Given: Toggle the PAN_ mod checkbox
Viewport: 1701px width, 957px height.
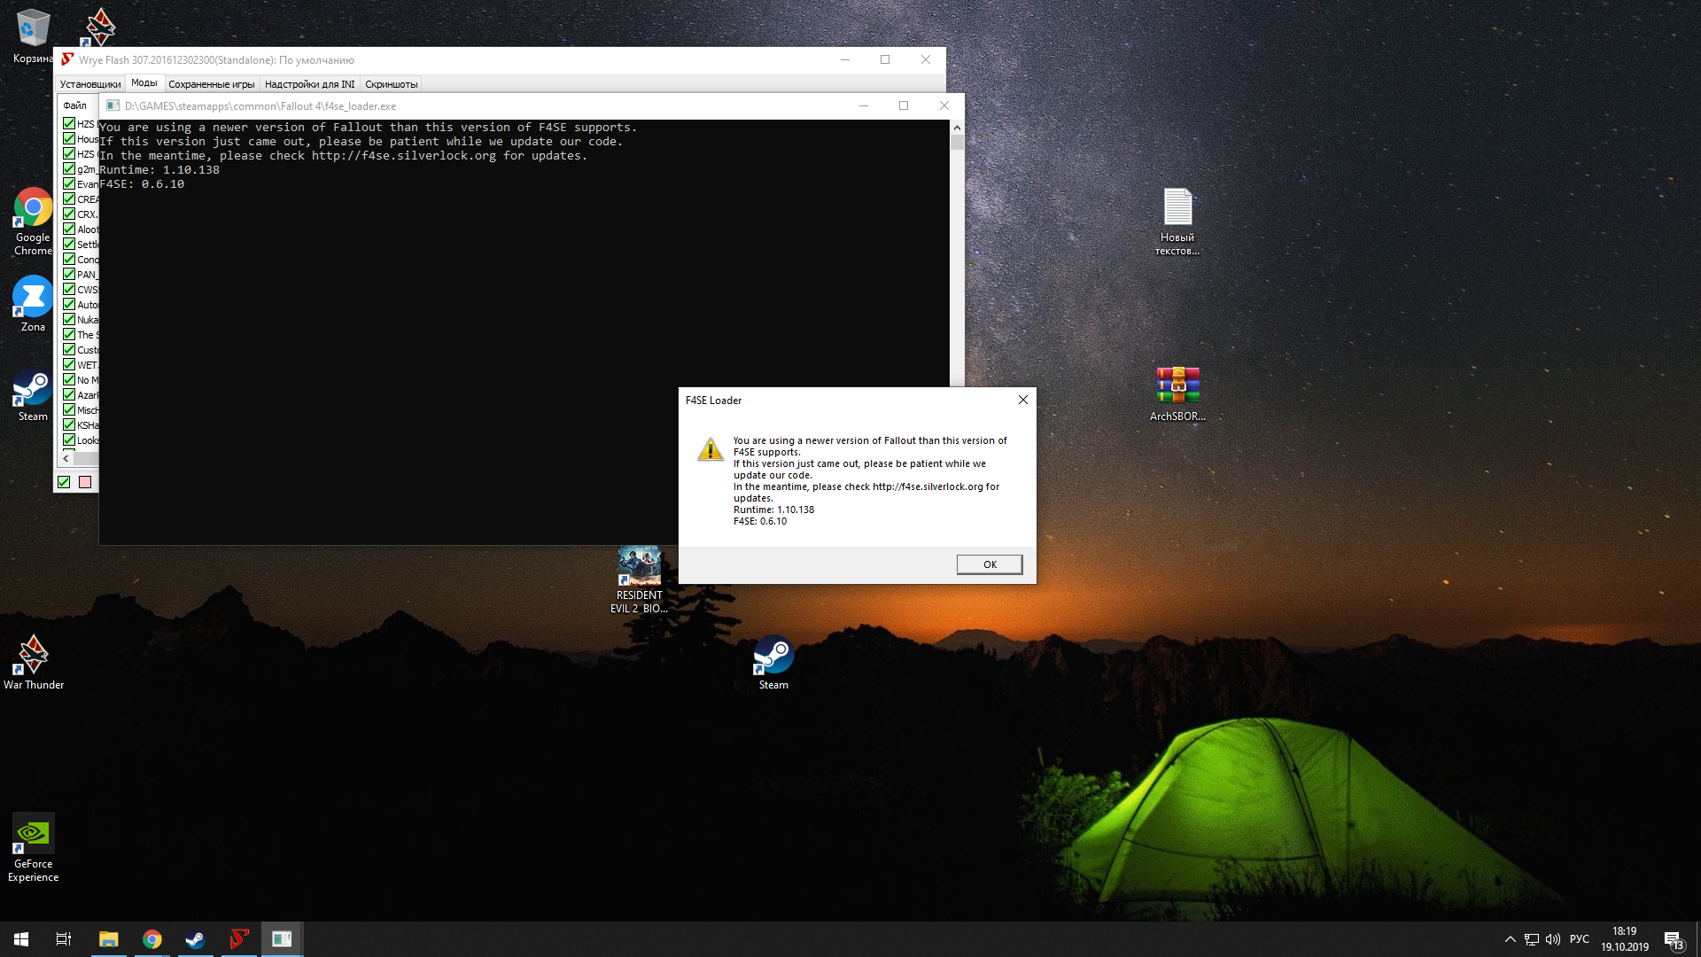Looking at the screenshot, I should (x=69, y=274).
